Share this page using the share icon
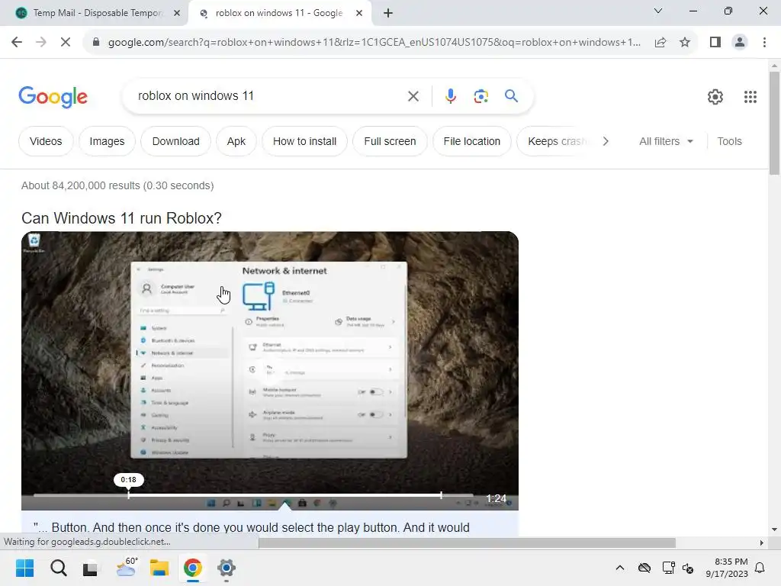The image size is (781, 586). [x=660, y=43]
